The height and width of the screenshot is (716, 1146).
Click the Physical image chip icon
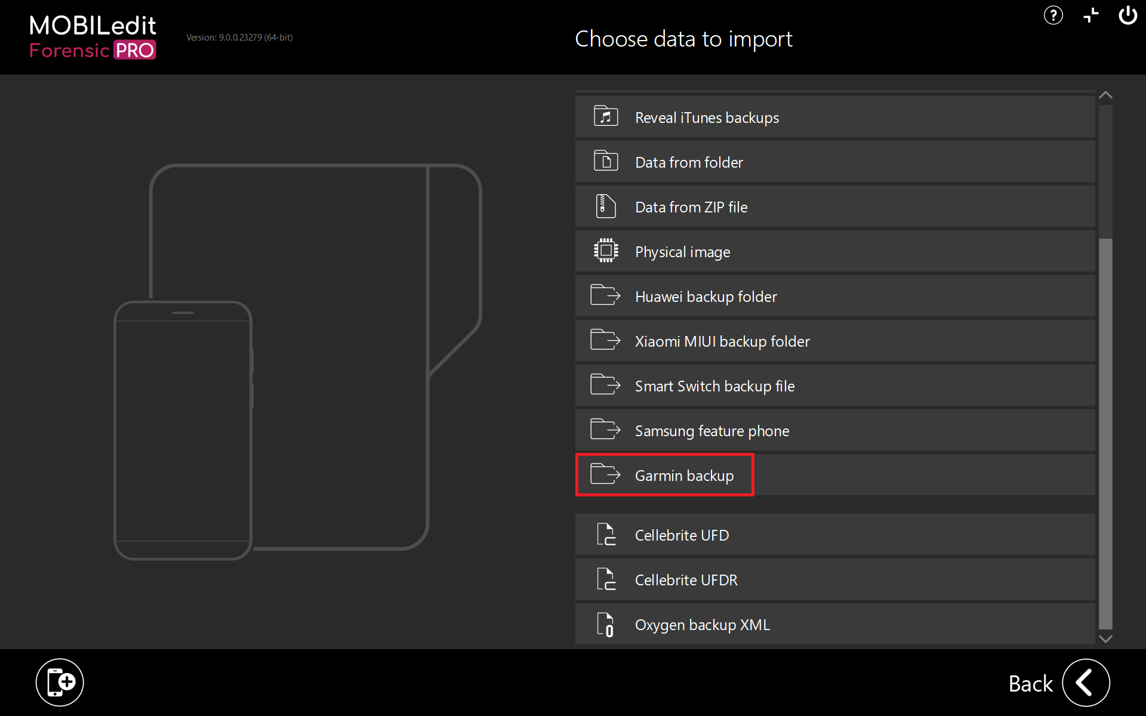(x=606, y=251)
